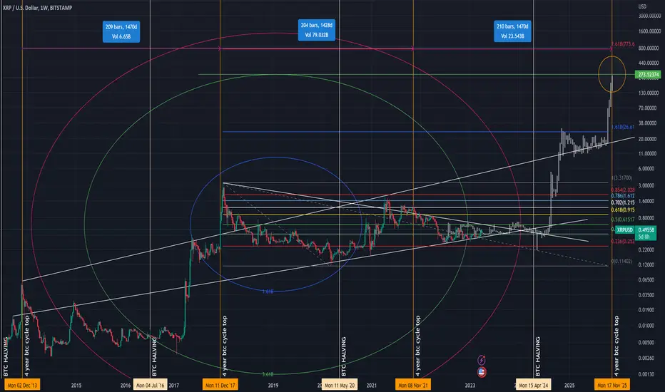Click the 0.12000 price axis label
665x392 pixels.
pyautogui.click(x=648, y=265)
